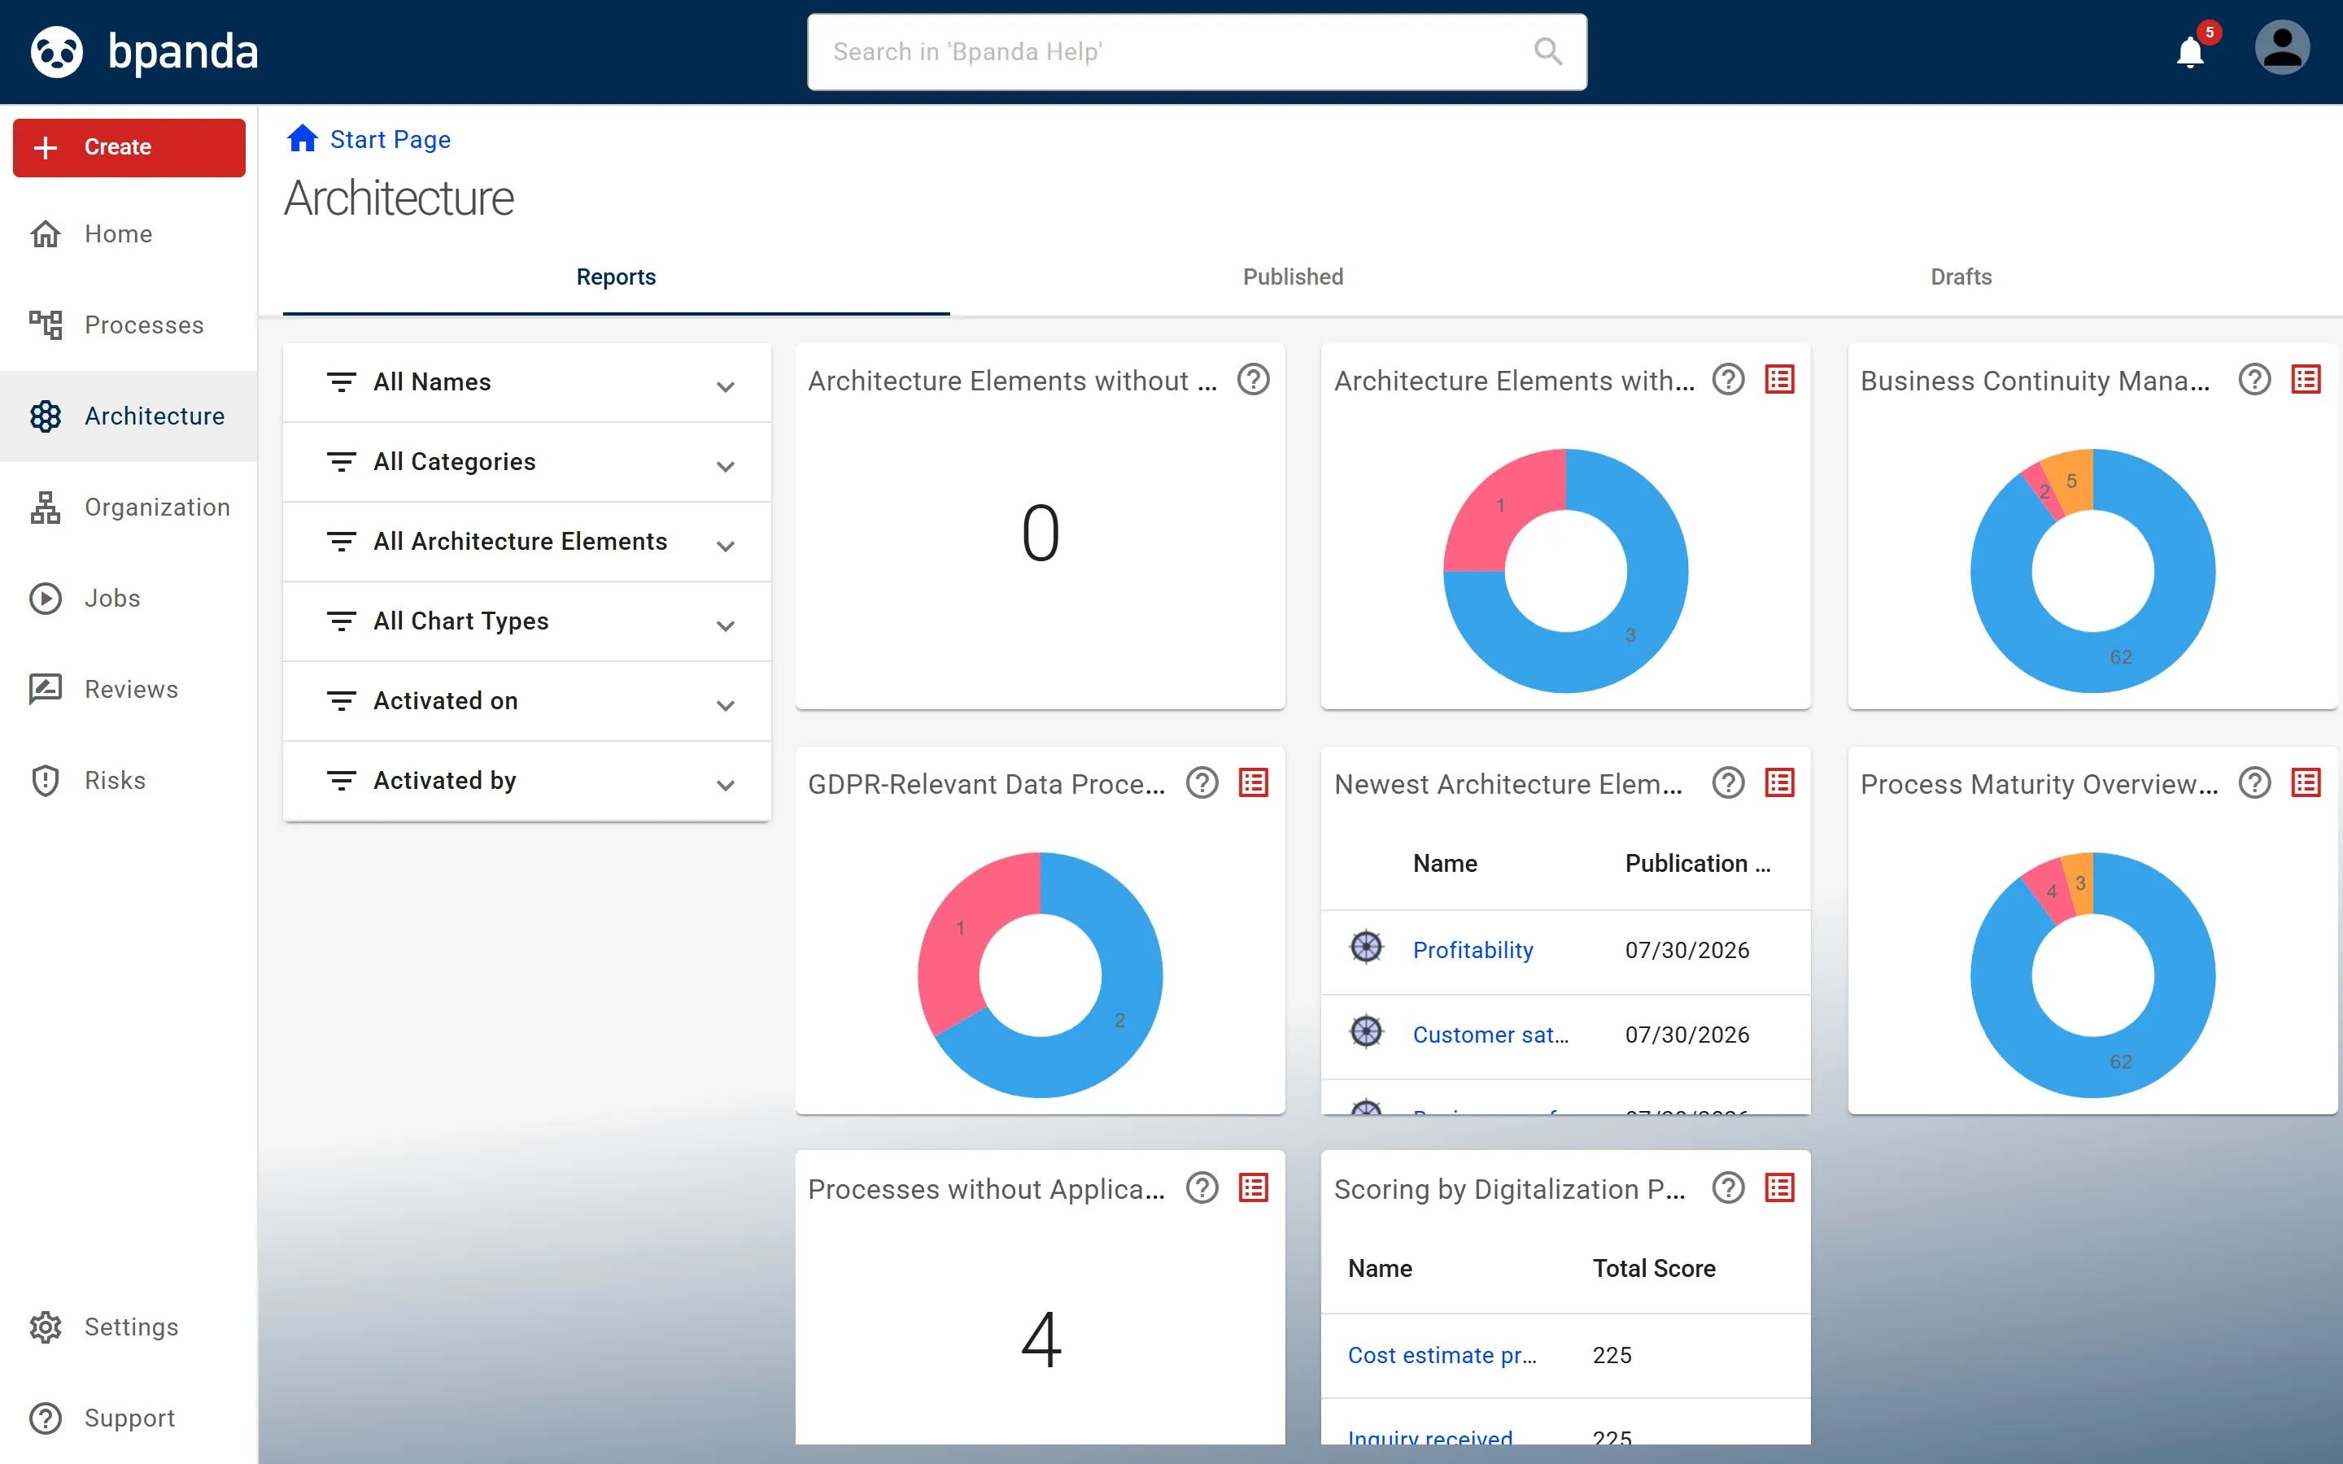Open list view of Scoring by Digitalization
The height and width of the screenshot is (1464, 2343).
[x=1779, y=1187]
